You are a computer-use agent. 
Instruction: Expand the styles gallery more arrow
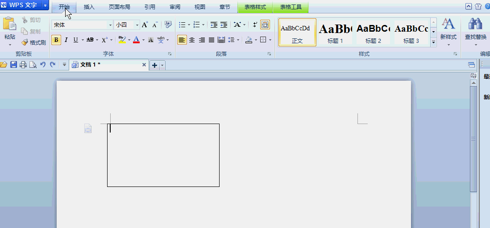433,41
